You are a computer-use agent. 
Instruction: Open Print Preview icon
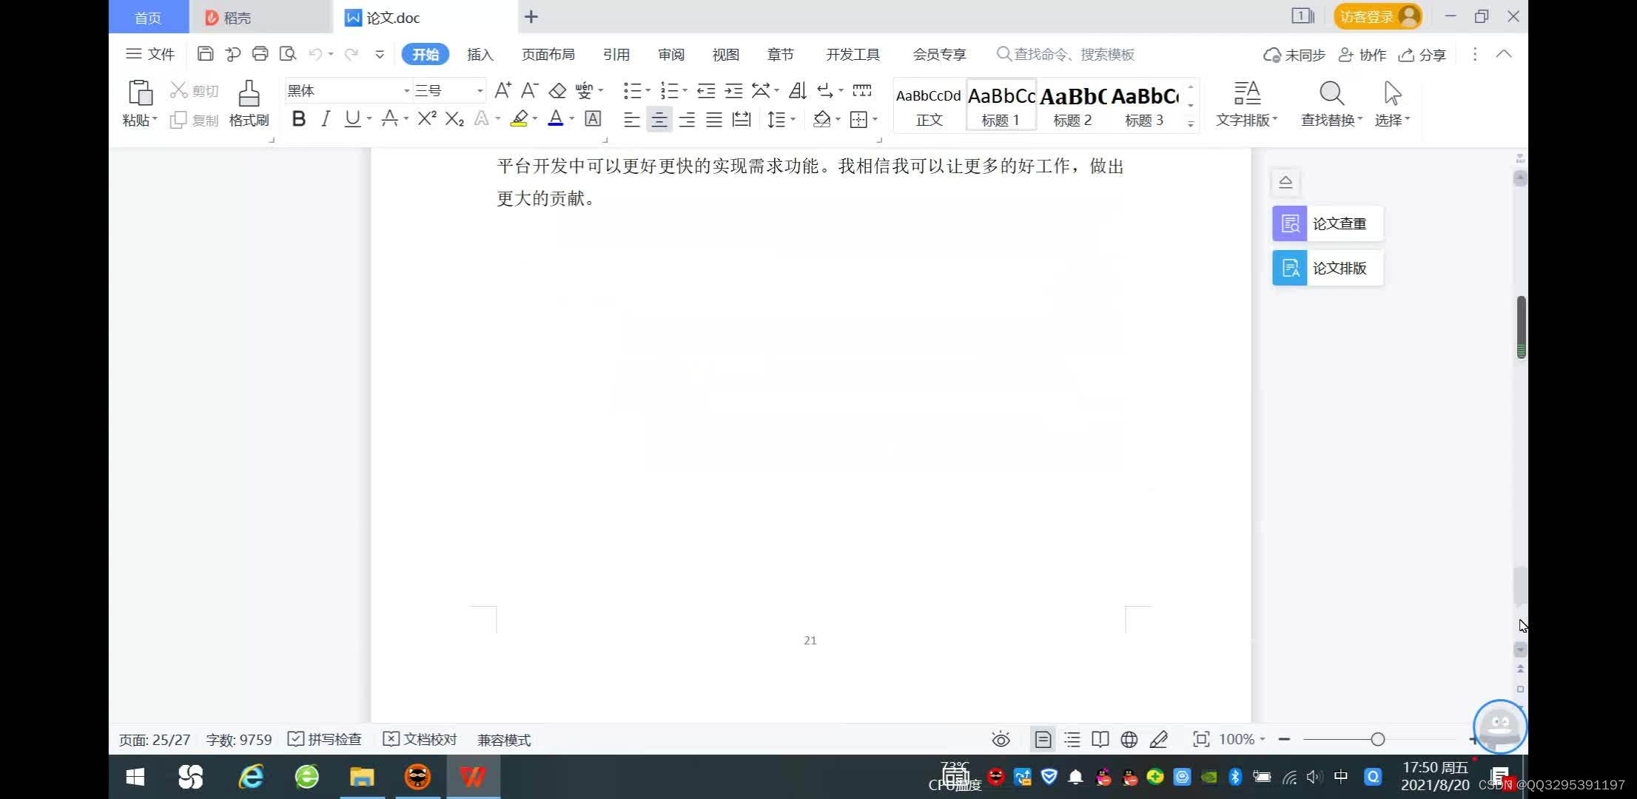[x=287, y=54]
